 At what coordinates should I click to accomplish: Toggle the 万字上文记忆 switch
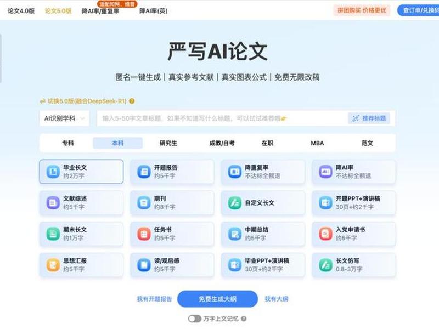pos(195,319)
